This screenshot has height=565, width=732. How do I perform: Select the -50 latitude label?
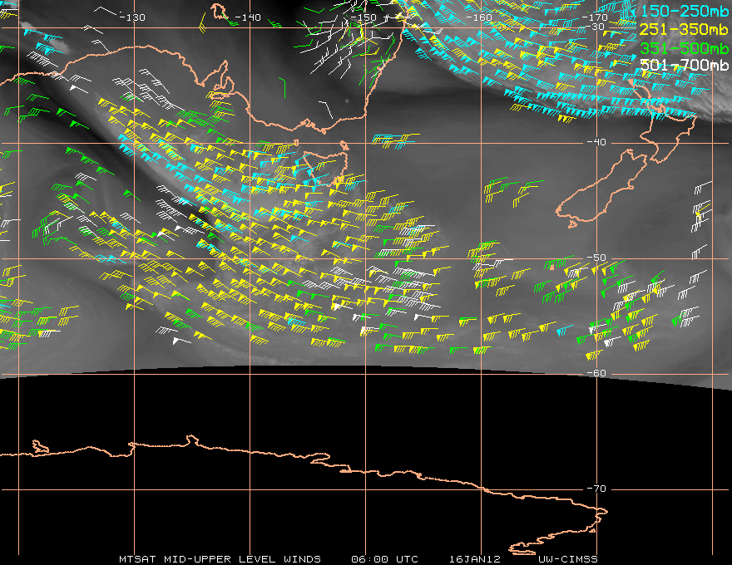(x=596, y=258)
